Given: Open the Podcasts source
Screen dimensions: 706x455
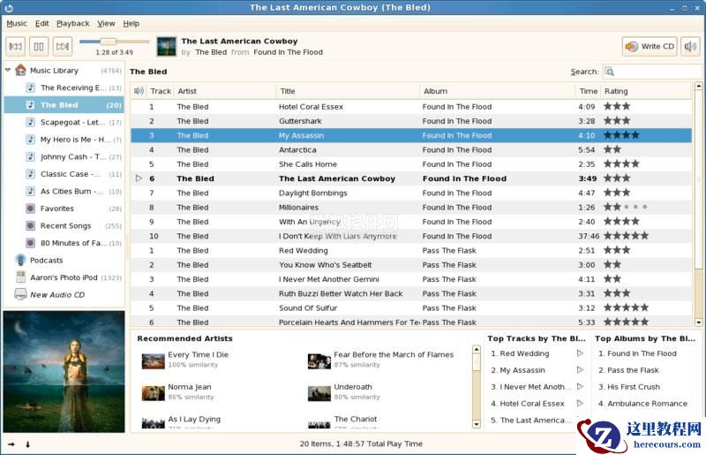Looking at the screenshot, I should click(63, 261).
